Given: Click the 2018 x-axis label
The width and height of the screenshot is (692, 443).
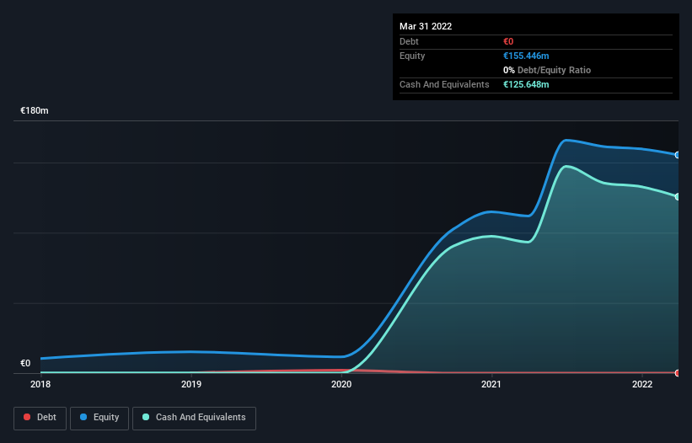Looking at the screenshot, I should [x=40, y=384].
